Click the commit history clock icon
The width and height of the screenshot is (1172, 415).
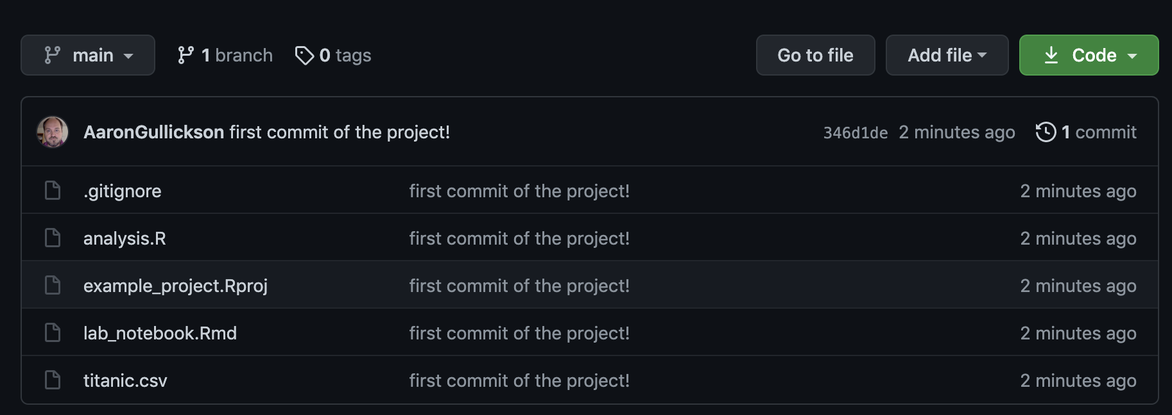coord(1046,132)
